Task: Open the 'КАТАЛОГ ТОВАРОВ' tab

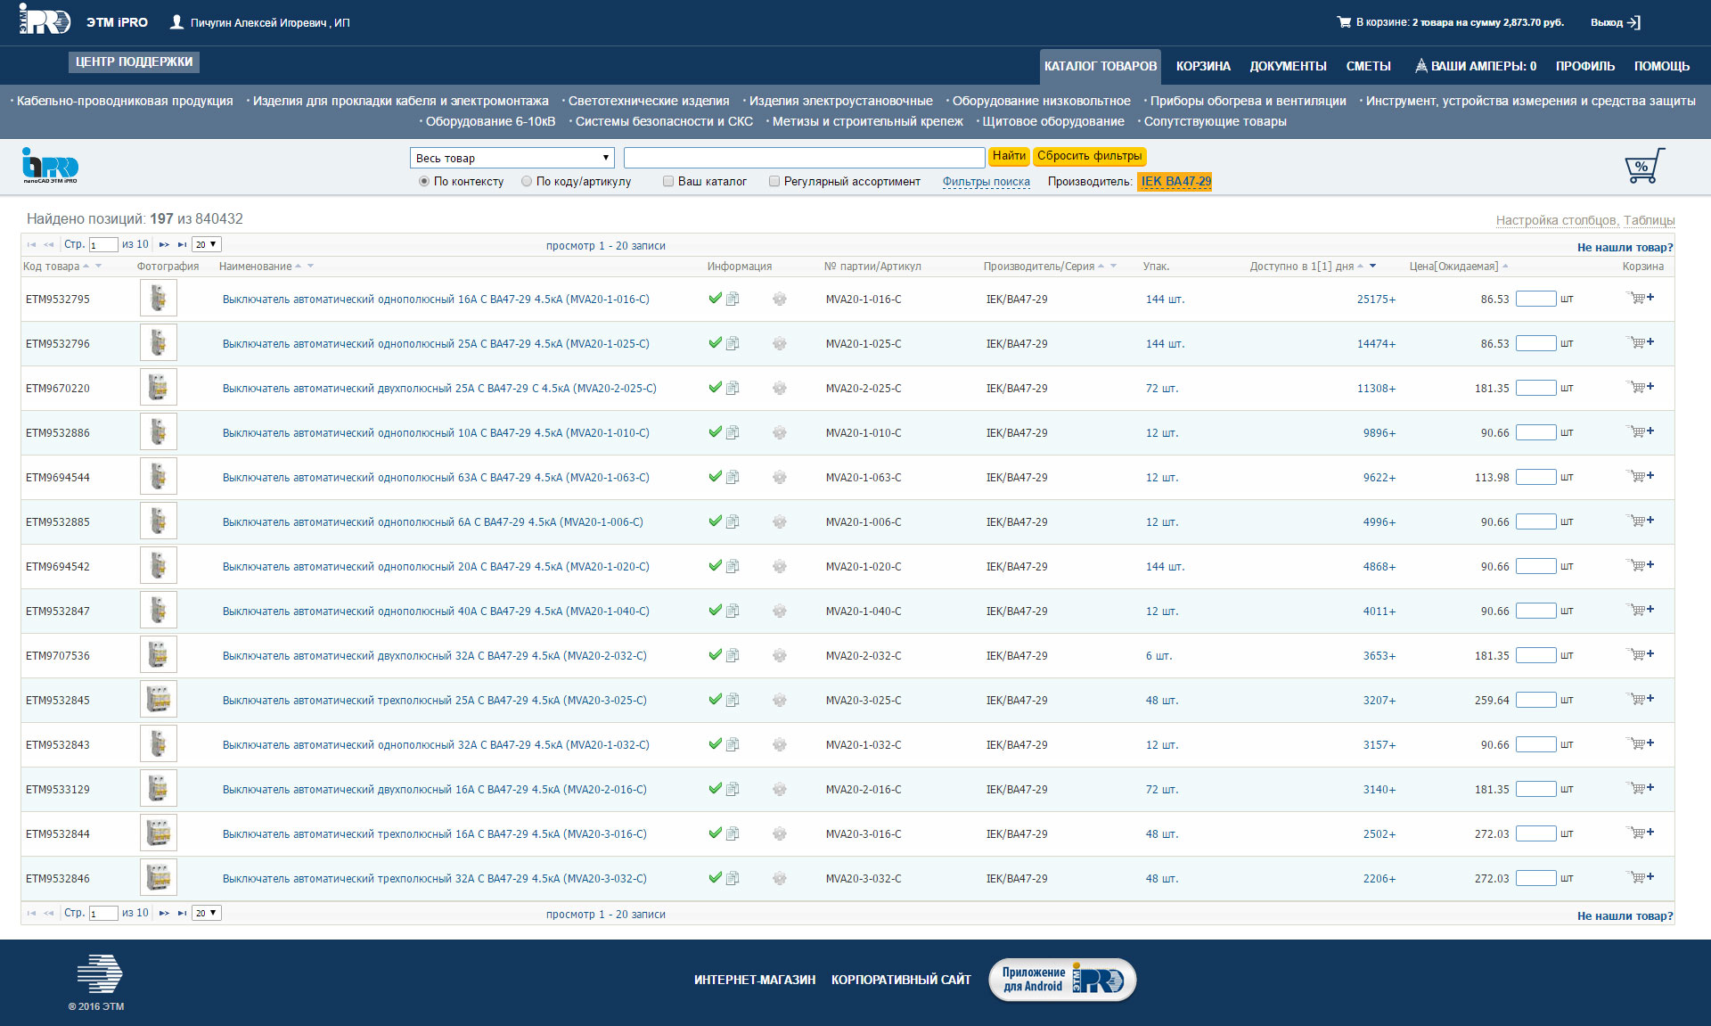Action: point(1101,66)
